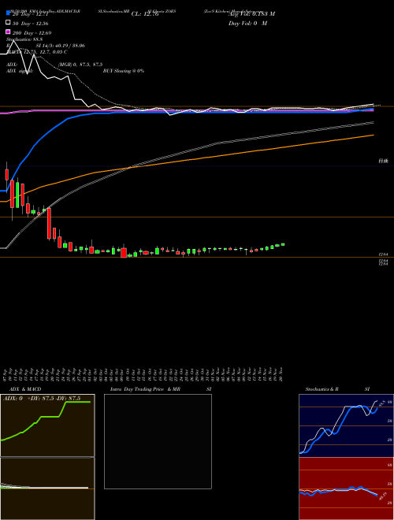Click the 'ADX: 0 +DY: 87.5 -DY: 87.5' readout

point(42,399)
